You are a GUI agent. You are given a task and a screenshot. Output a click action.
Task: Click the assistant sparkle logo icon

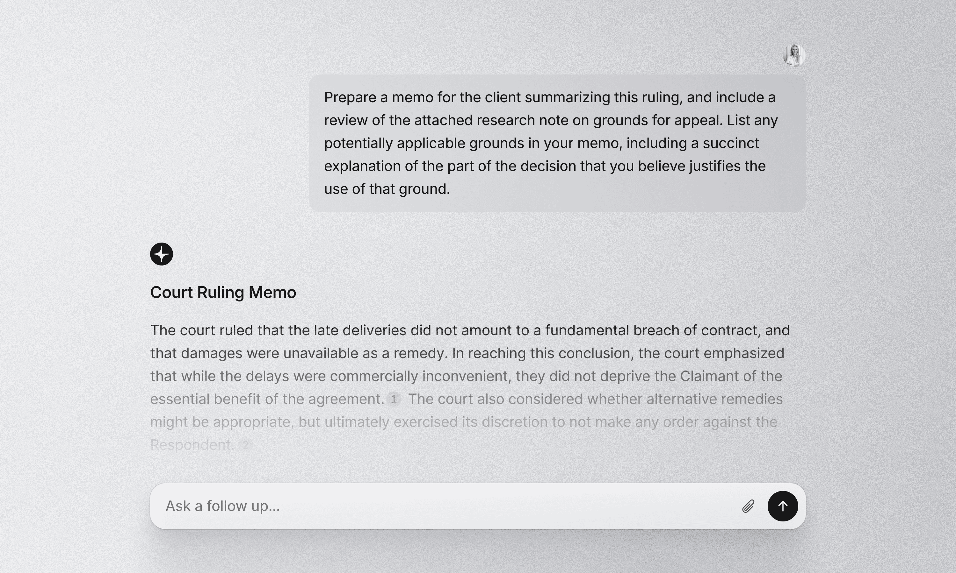(162, 254)
